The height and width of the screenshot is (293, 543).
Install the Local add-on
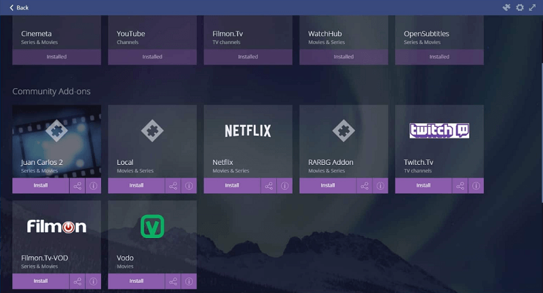click(136, 185)
